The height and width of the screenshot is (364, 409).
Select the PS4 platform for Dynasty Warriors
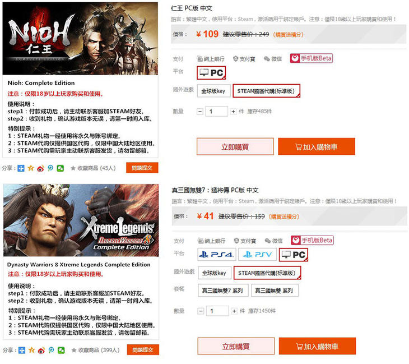pos(217,254)
